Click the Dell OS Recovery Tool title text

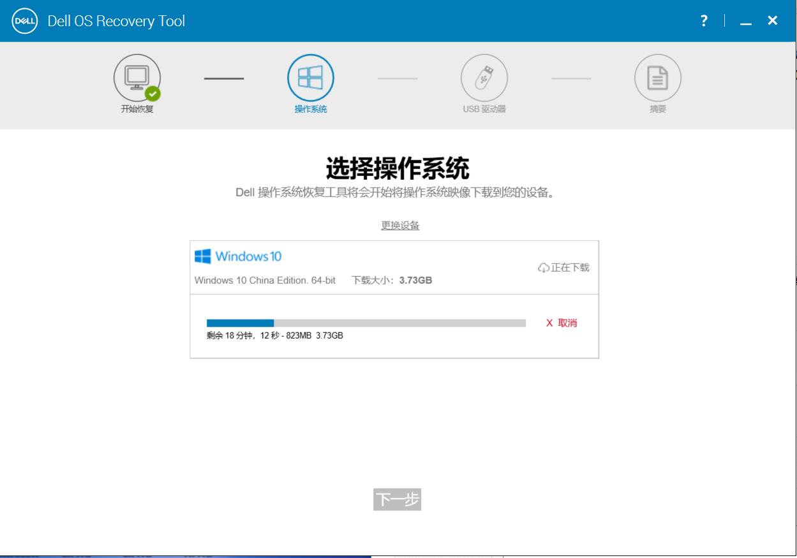tap(116, 21)
